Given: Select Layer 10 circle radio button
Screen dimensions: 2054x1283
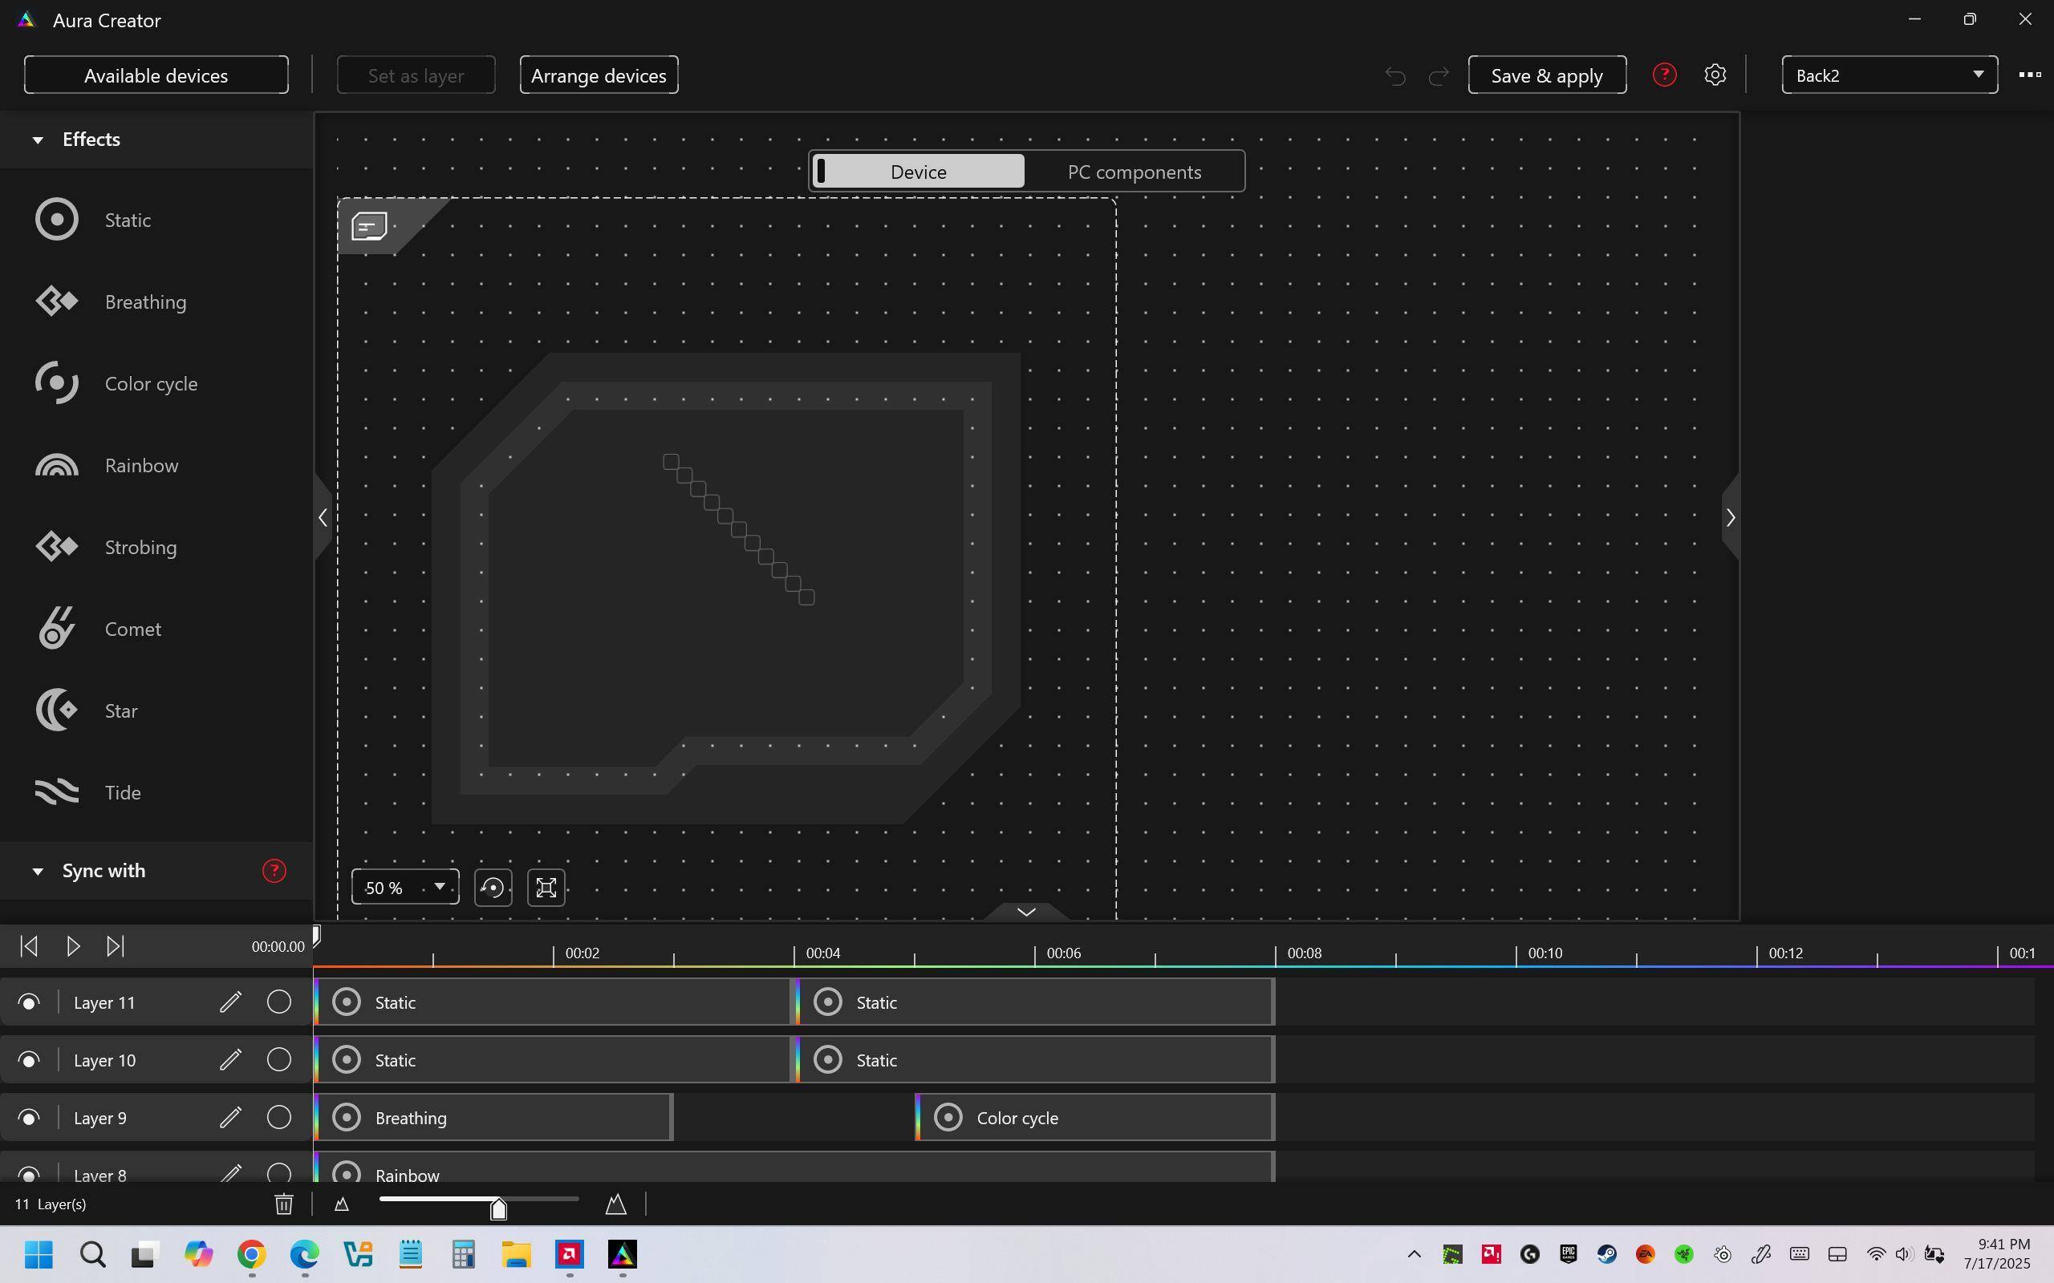Looking at the screenshot, I should 279,1060.
